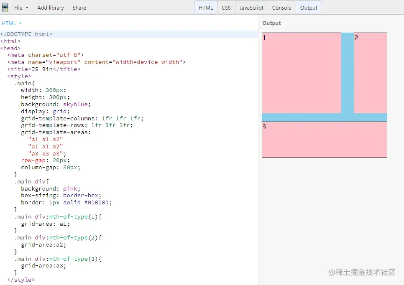Viewport: 404px width, 285px height.
Task: Click the grid-template-rows line
Action: 77,125
